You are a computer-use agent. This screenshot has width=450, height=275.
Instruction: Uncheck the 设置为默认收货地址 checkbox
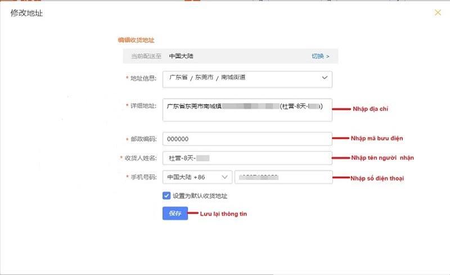pyautogui.click(x=166, y=196)
